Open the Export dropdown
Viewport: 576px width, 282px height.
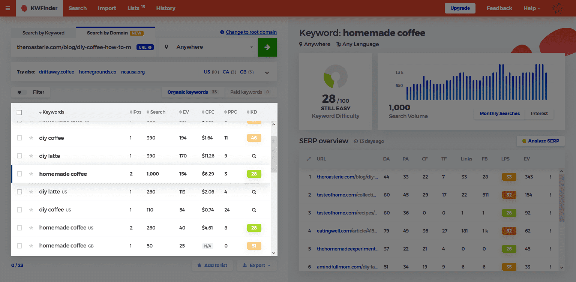(256, 265)
